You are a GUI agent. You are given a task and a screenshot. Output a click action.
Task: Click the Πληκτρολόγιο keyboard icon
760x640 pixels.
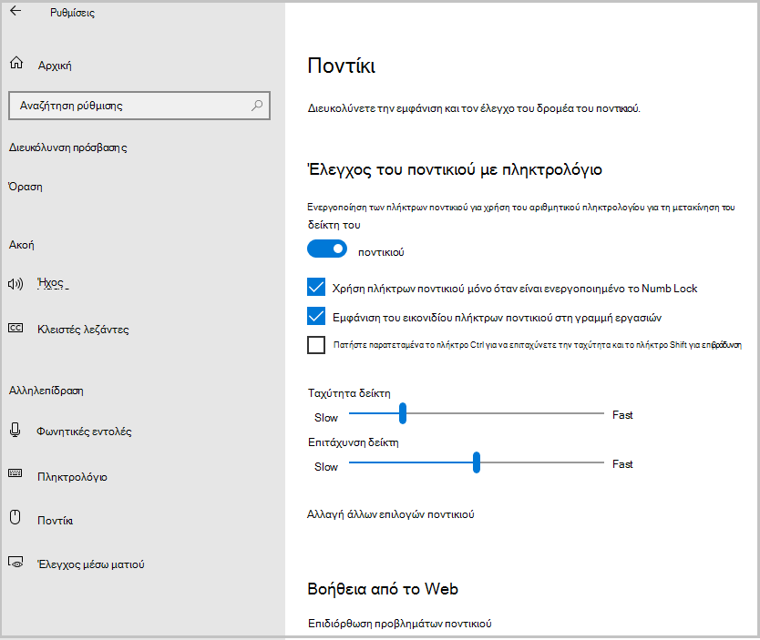click(15, 473)
